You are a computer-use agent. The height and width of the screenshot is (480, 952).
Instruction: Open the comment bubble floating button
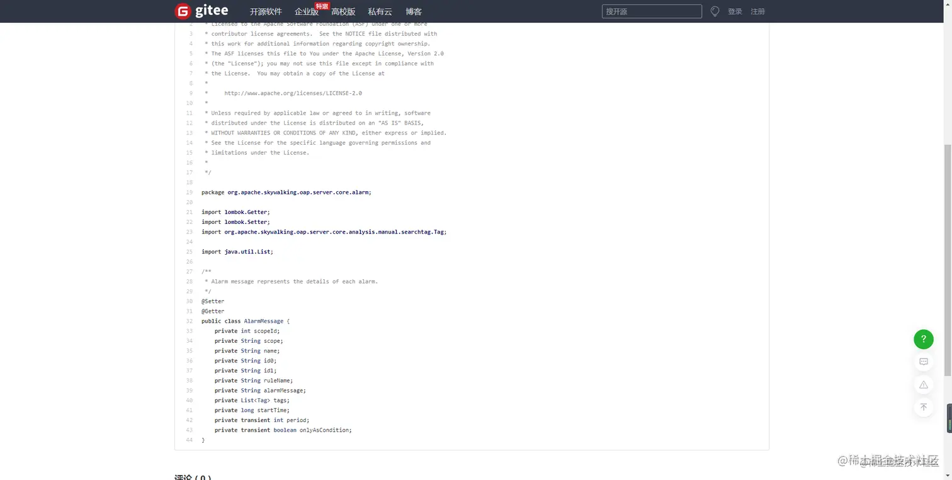(924, 362)
